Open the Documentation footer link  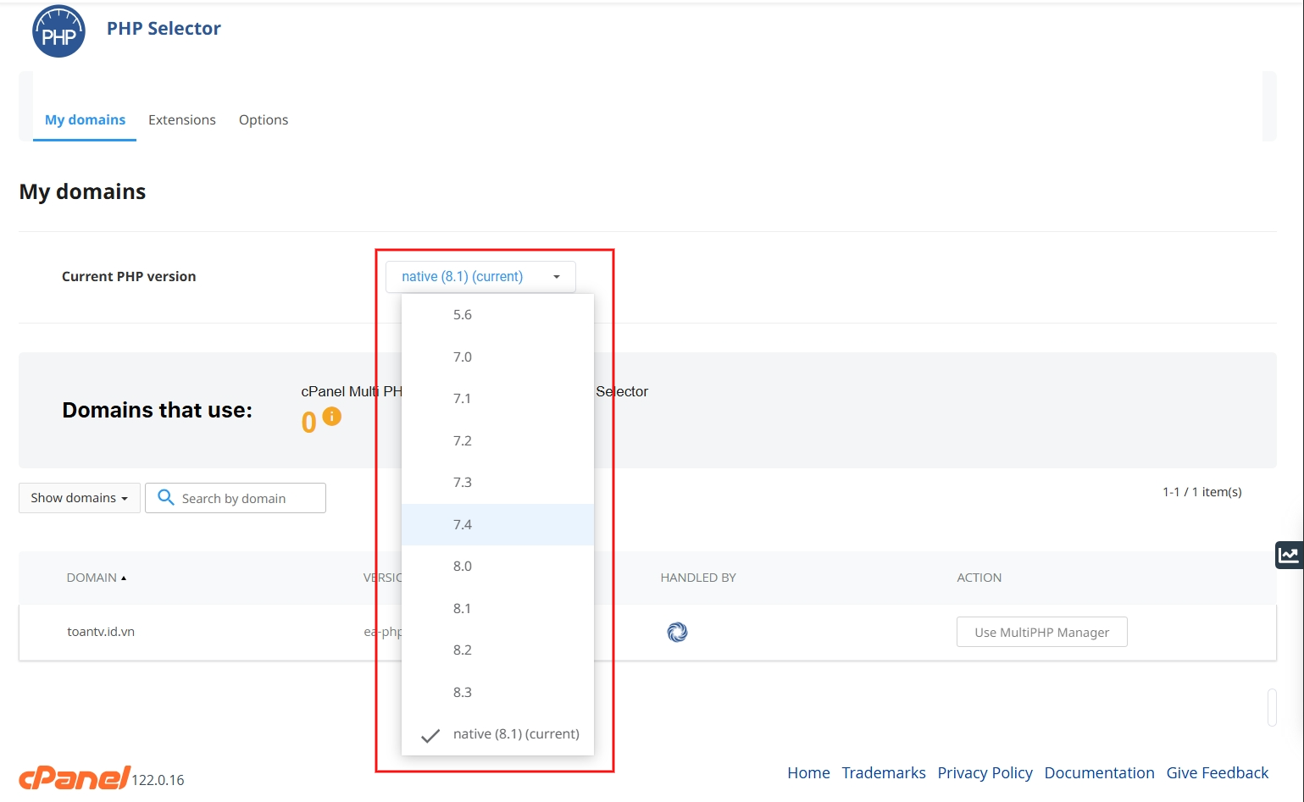1099,772
